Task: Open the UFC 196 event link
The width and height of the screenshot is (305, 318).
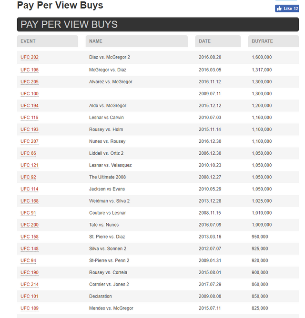Action: (x=30, y=70)
